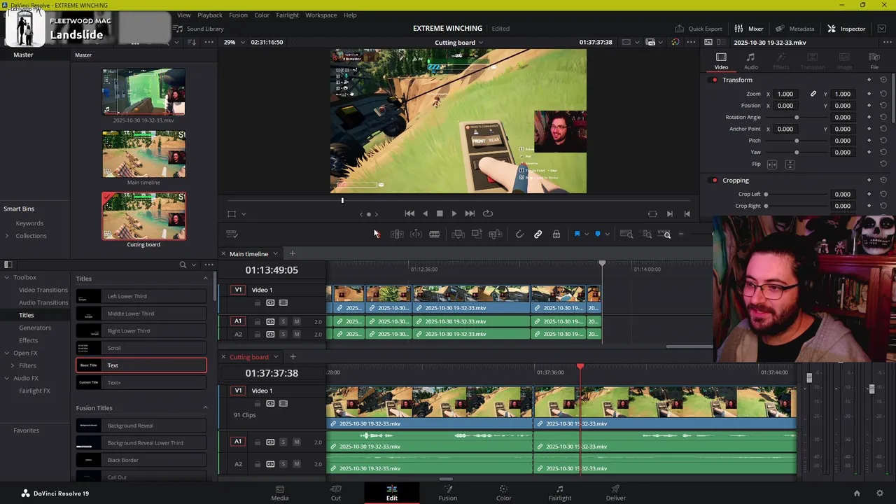Image resolution: width=896 pixels, height=504 pixels.
Task: Open the Fairlight menu in menu bar
Action: (288, 15)
